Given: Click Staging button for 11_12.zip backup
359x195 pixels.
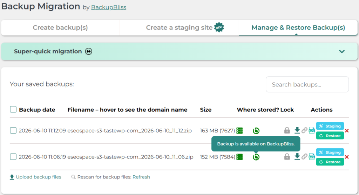Looking at the screenshot, I should click(x=330, y=126).
